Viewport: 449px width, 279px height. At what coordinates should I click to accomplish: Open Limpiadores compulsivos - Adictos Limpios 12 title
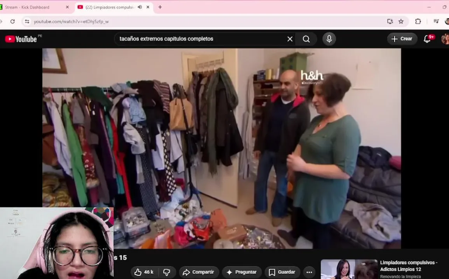click(x=409, y=266)
